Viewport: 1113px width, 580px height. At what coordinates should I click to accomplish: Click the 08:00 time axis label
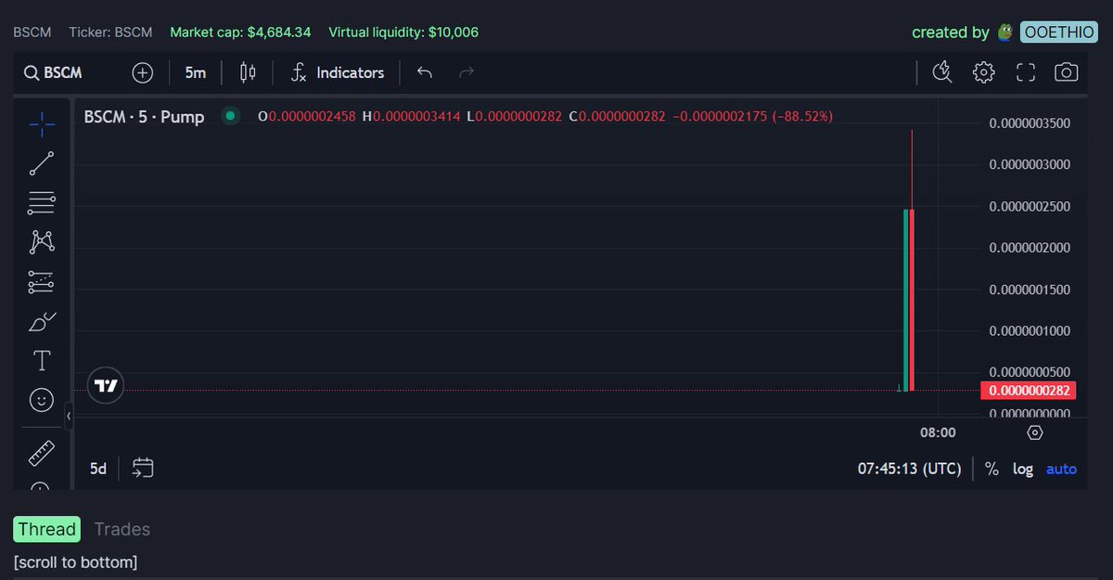pos(938,432)
